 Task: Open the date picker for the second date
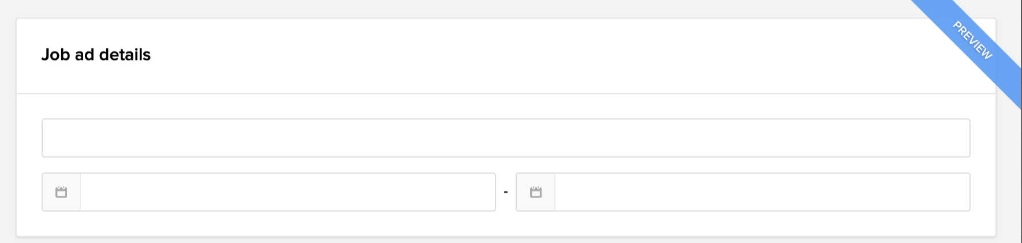(536, 192)
